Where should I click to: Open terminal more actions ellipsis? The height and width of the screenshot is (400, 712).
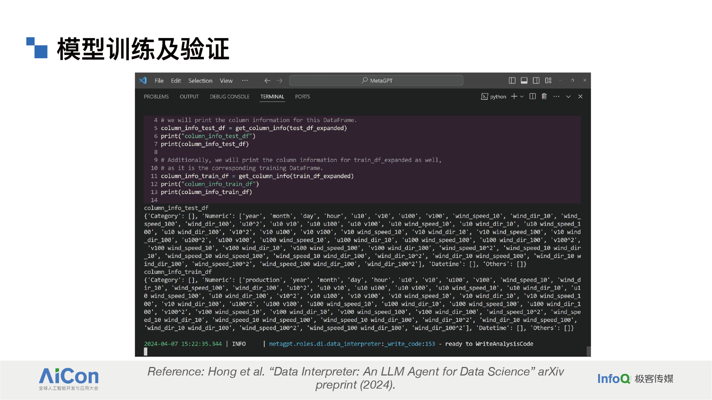557,96
